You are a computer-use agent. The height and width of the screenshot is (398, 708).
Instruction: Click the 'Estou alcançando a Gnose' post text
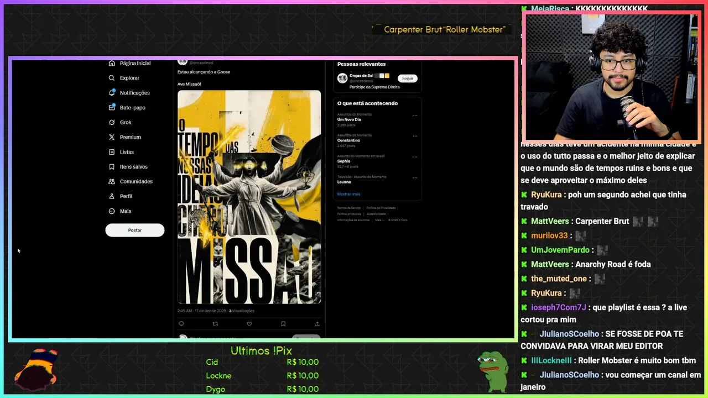pyautogui.click(x=204, y=72)
